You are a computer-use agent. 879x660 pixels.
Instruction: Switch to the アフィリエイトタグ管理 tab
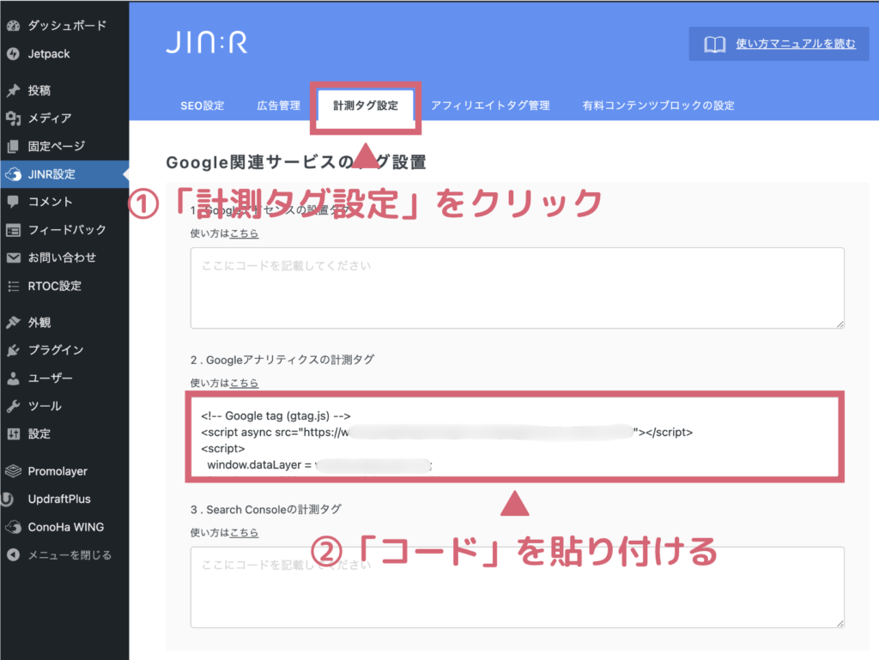click(490, 106)
